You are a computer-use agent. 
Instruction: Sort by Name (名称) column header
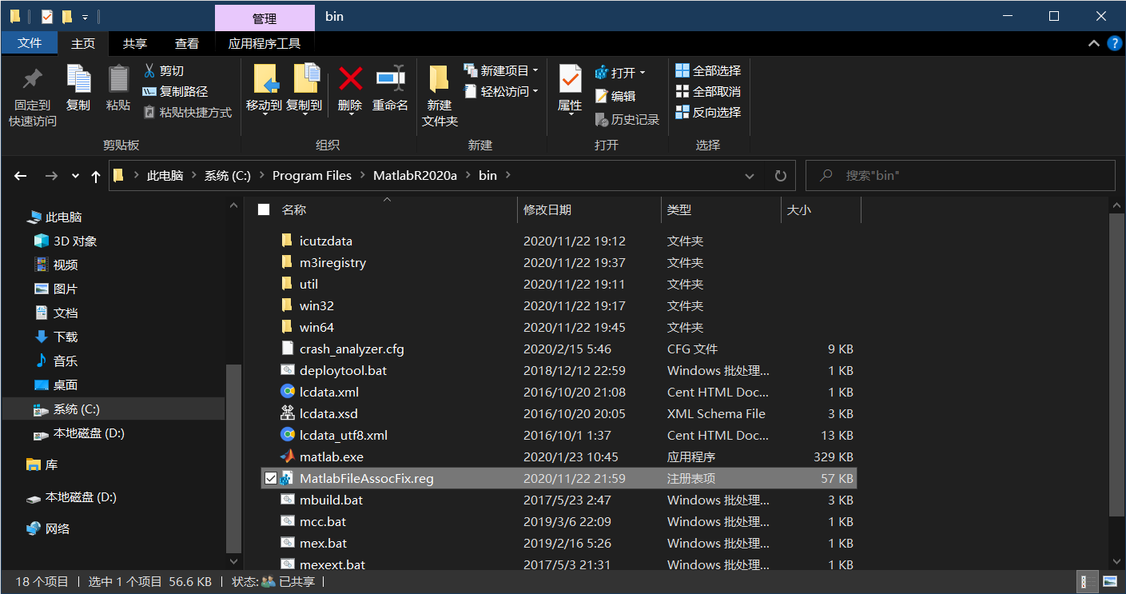coord(294,209)
